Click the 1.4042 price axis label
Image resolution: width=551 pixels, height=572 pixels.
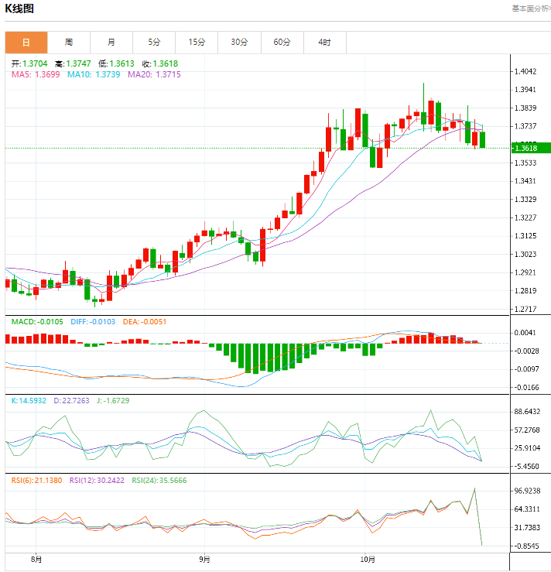point(525,71)
